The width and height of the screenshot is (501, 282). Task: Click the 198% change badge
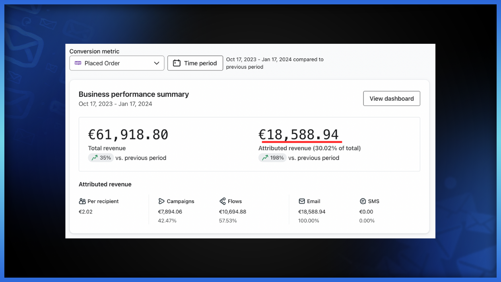(272, 158)
